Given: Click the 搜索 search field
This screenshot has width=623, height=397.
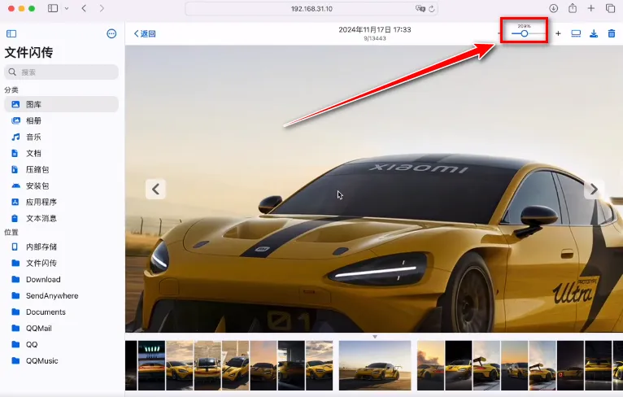Looking at the screenshot, I should click(x=62, y=72).
